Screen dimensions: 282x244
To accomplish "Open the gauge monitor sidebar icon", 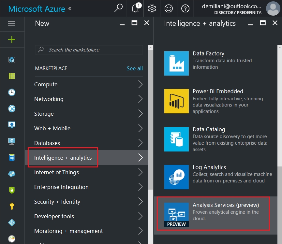I will pyautogui.click(x=12, y=238).
